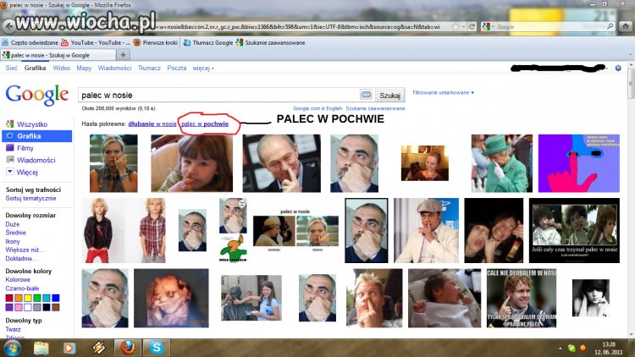Open Poczta in top navigation
Viewport: 635px width, 357px height.
(177, 68)
